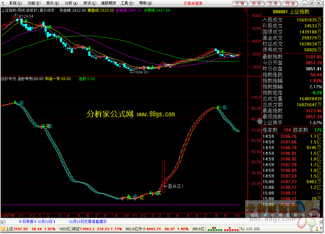Select the 周线 period tab
Viewport: 325px width, 234px height.
coord(254,215)
